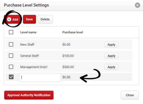Click the Purchase level column header
143x104 pixels.
point(73,32)
